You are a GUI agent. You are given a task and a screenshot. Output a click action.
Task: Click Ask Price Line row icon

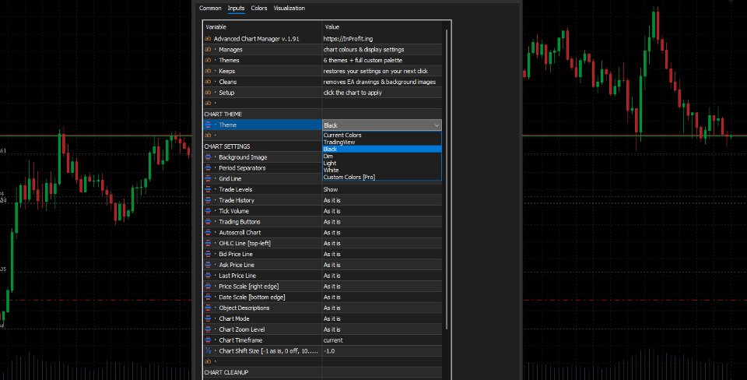click(208, 265)
